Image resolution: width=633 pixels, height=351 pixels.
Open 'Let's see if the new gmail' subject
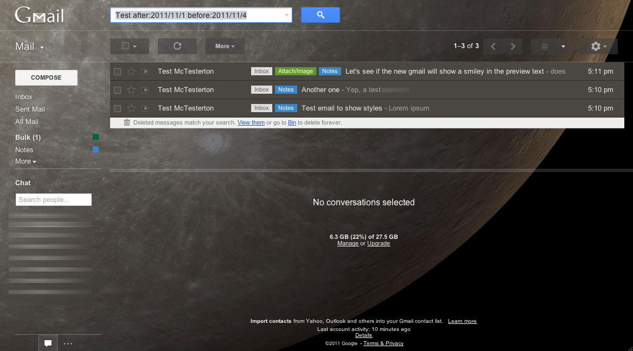444,71
